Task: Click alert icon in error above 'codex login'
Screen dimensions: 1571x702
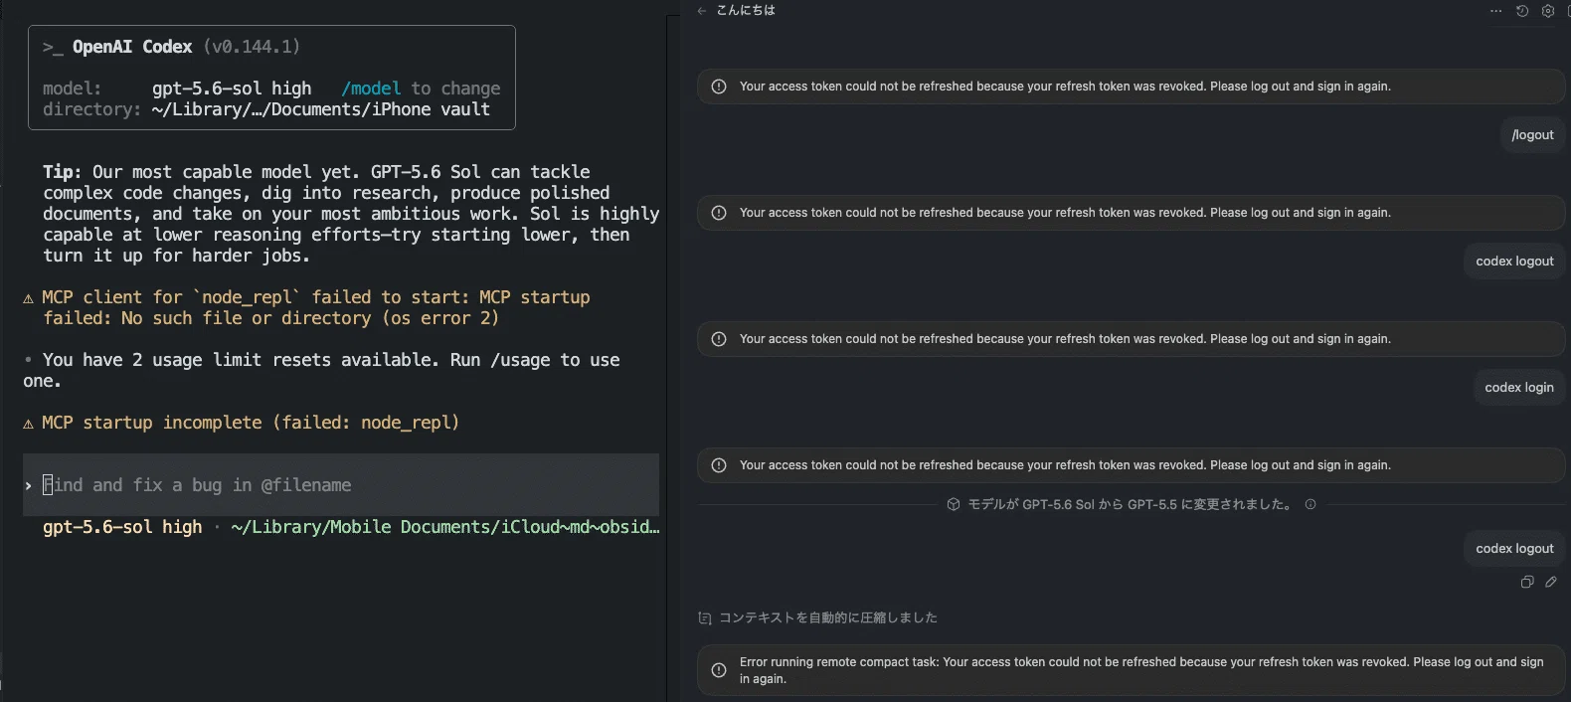Action: tap(719, 339)
